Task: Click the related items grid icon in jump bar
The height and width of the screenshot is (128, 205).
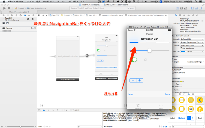Action: [x=39, y=15]
